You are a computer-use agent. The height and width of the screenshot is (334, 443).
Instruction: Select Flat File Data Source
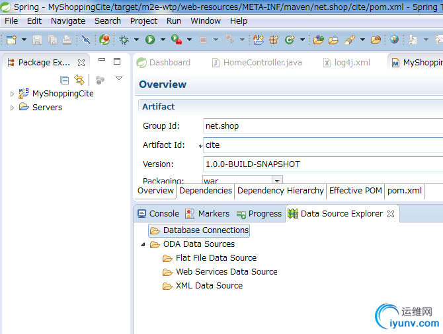point(216,258)
